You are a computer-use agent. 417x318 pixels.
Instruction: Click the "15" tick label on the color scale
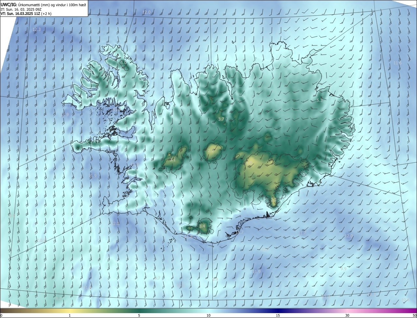pyautogui.click(x=278, y=315)
